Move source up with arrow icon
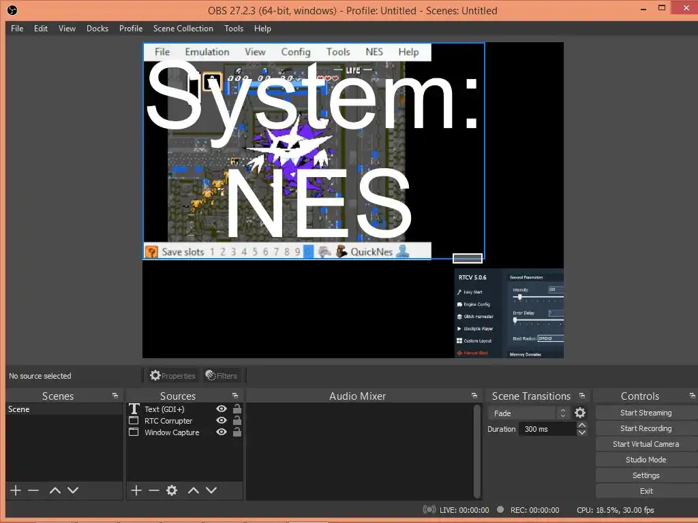This screenshot has width=698, height=523. [x=193, y=490]
